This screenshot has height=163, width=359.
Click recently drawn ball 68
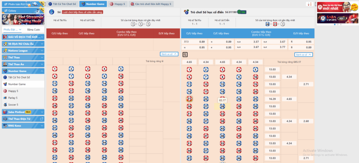(x=267, y=24)
